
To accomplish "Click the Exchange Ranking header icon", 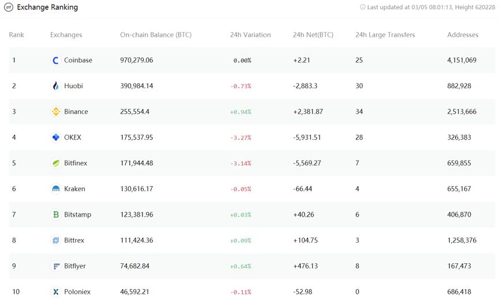I will coord(9,7).
